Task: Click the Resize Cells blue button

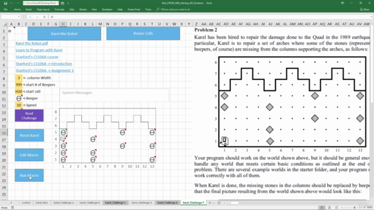Action: [x=143, y=33]
